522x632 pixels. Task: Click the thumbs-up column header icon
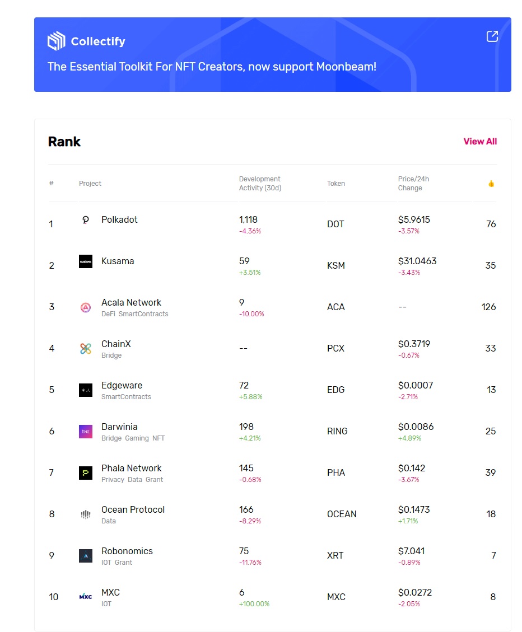pos(491,184)
